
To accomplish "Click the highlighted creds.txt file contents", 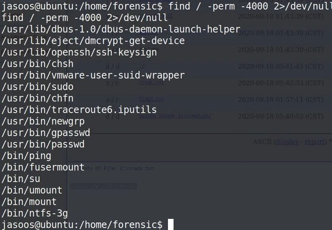I will [103, 186].
